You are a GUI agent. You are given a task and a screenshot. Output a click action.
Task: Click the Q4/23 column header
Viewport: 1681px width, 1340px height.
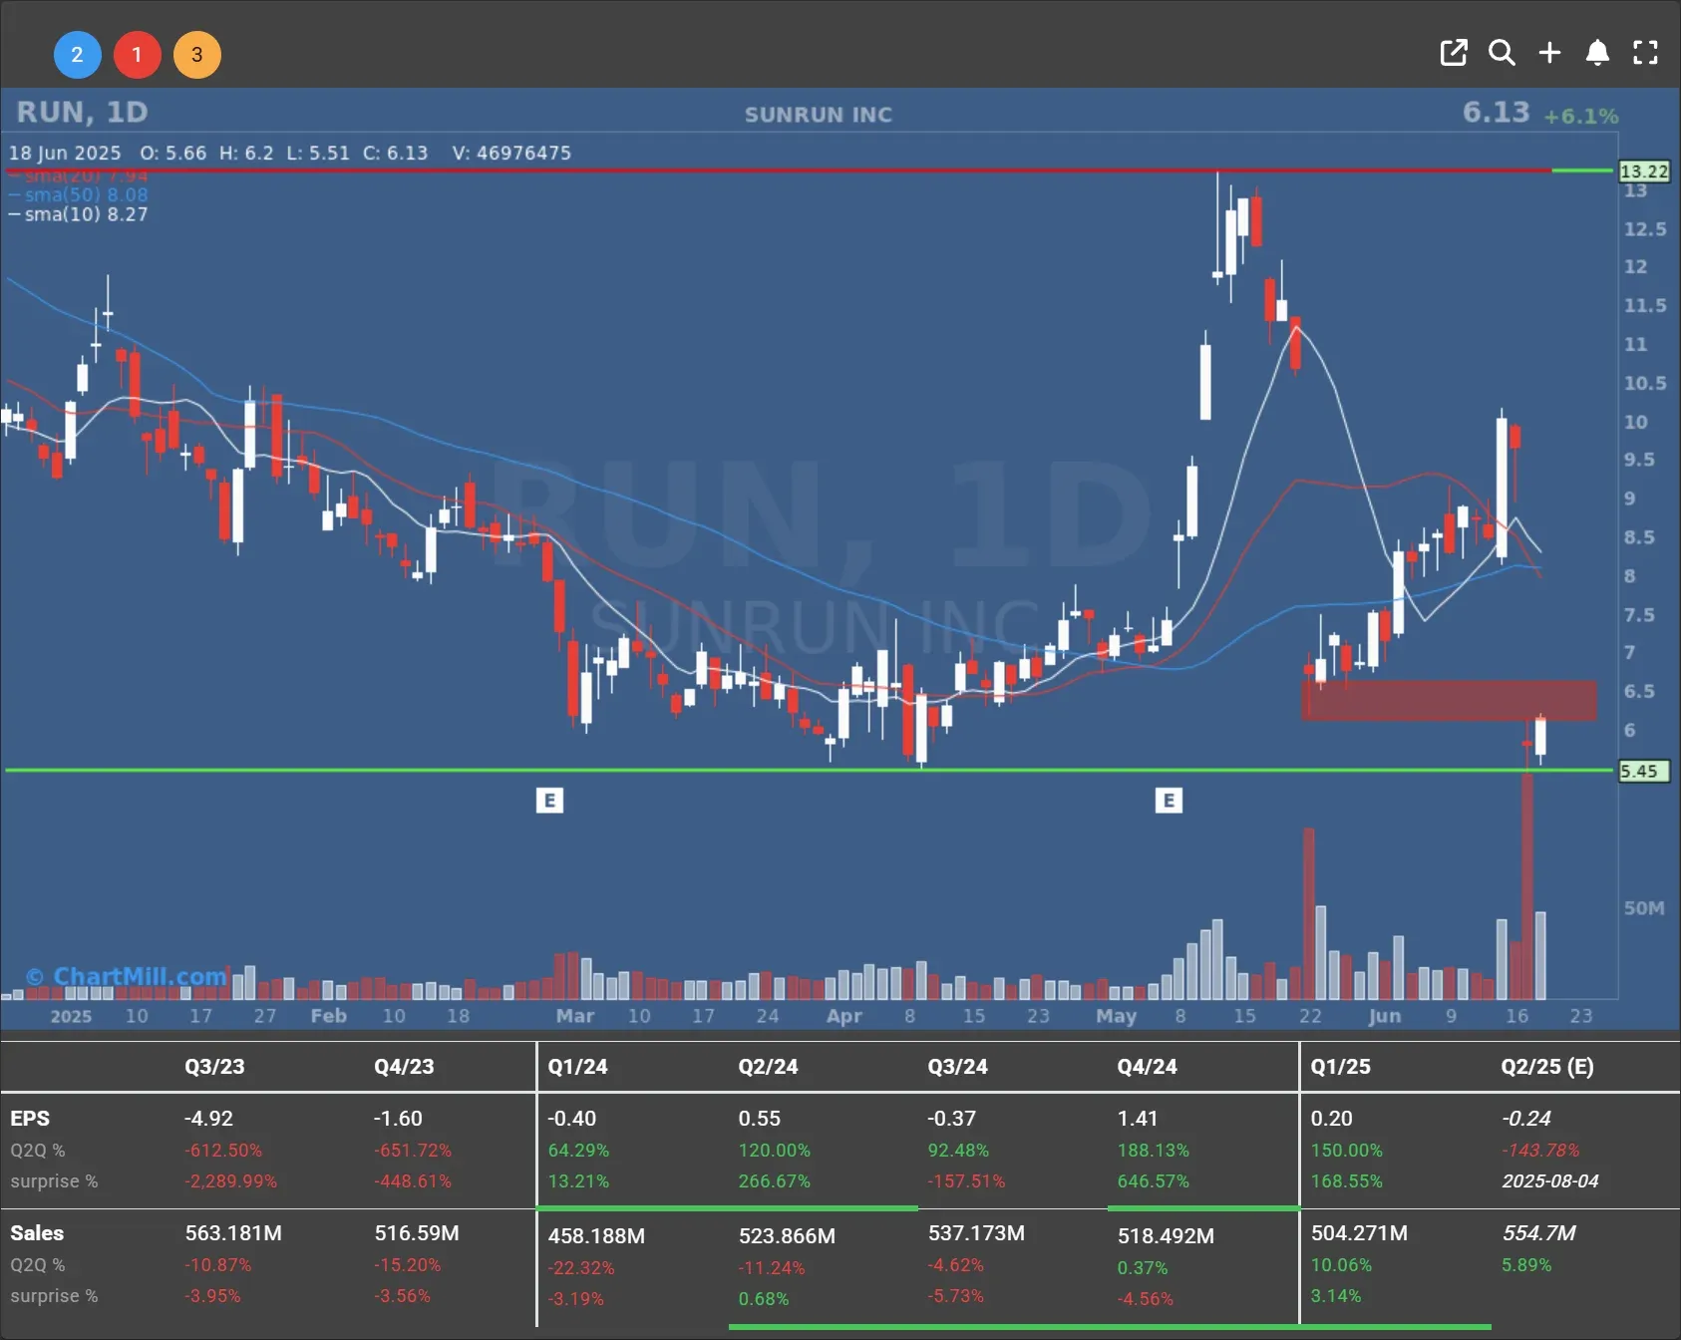(404, 1066)
